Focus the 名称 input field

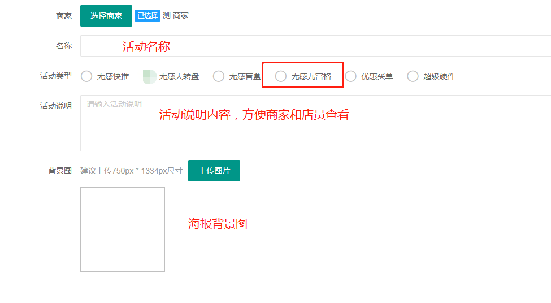point(315,46)
